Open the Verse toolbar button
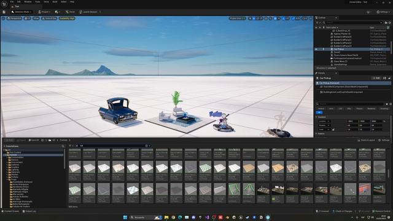Screen dimensions: 393x221 pos(70,12)
